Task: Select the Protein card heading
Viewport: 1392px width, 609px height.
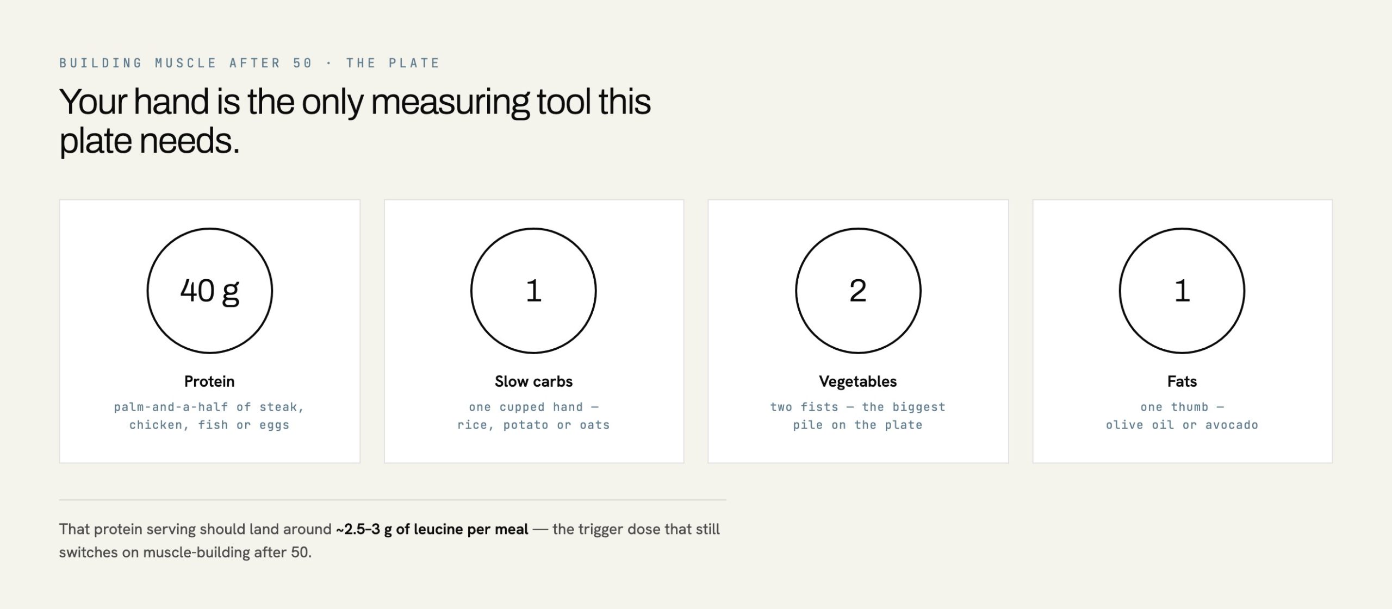Action: 209,381
